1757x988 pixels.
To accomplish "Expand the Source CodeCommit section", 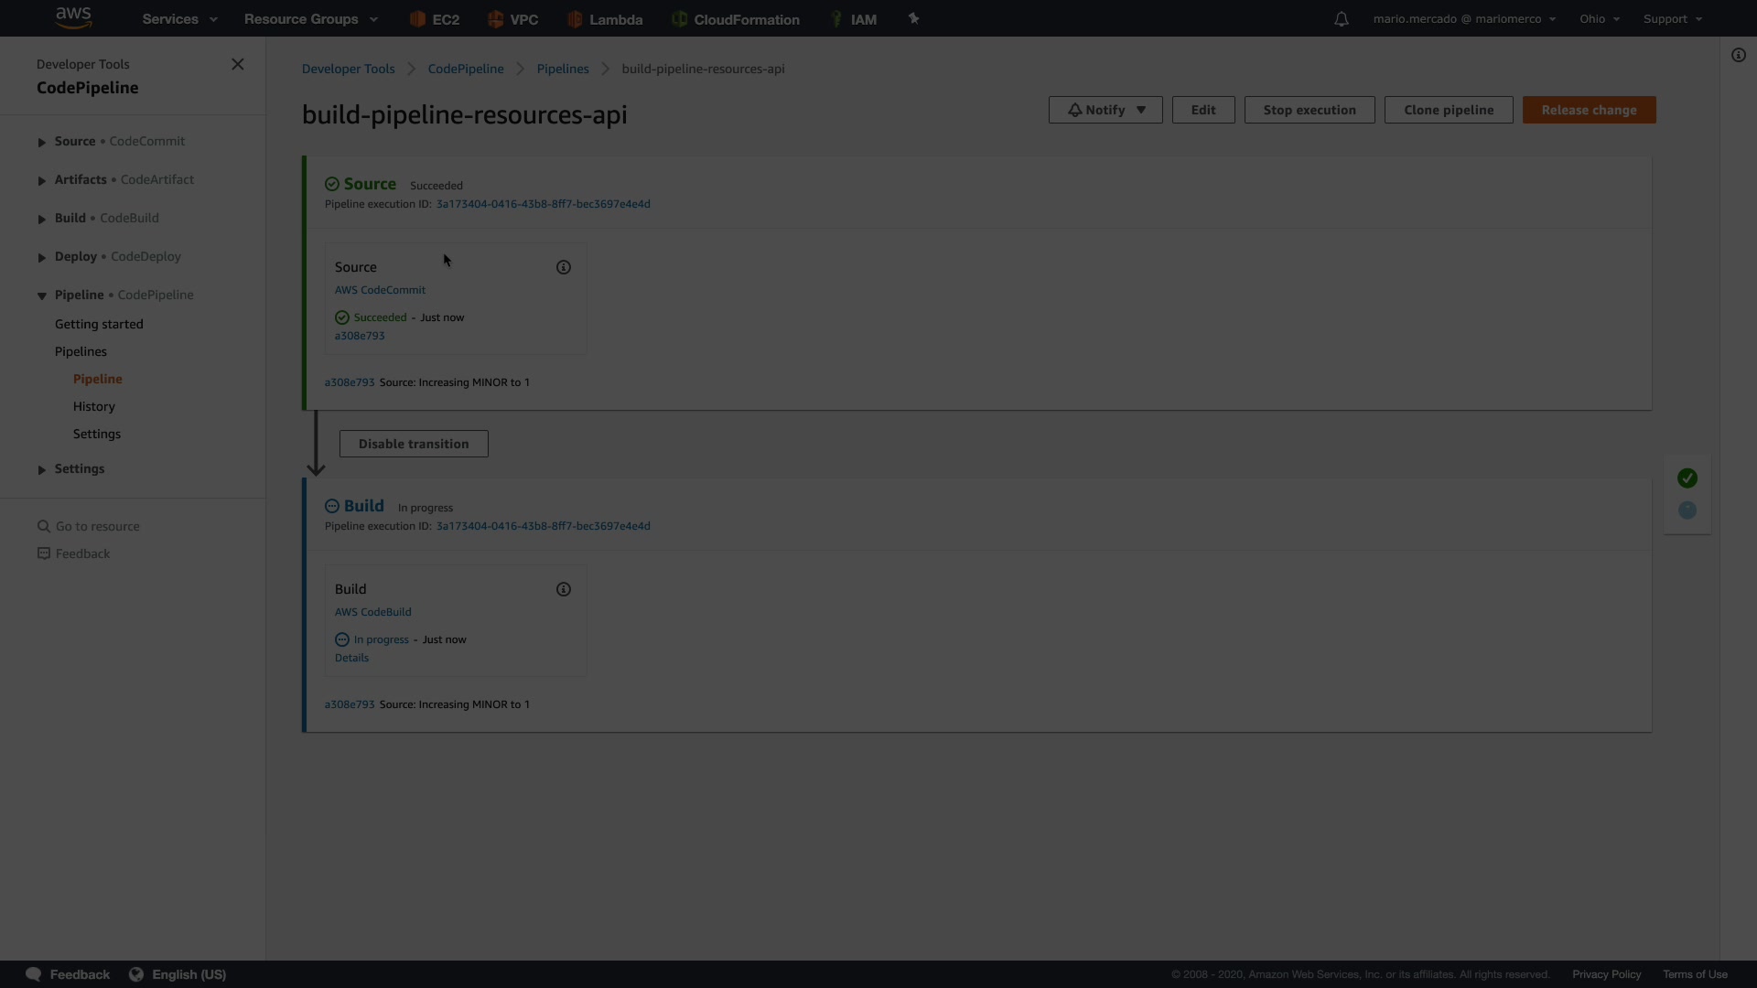I will 42,142.
